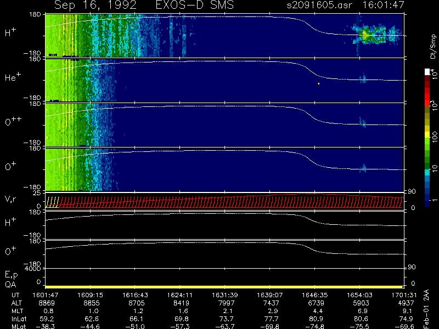Click altitude value "8419"
This screenshot has width=439, height=329.
click(x=181, y=303)
